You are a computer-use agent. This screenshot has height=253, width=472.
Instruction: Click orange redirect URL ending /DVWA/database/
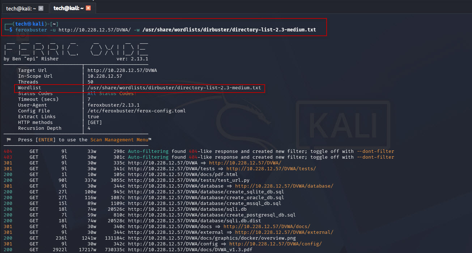tap(284, 186)
